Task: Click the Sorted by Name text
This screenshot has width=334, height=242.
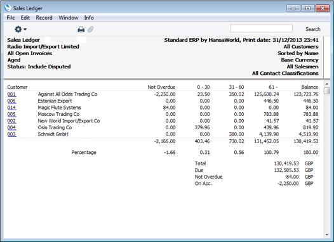Action: (x=298, y=53)
